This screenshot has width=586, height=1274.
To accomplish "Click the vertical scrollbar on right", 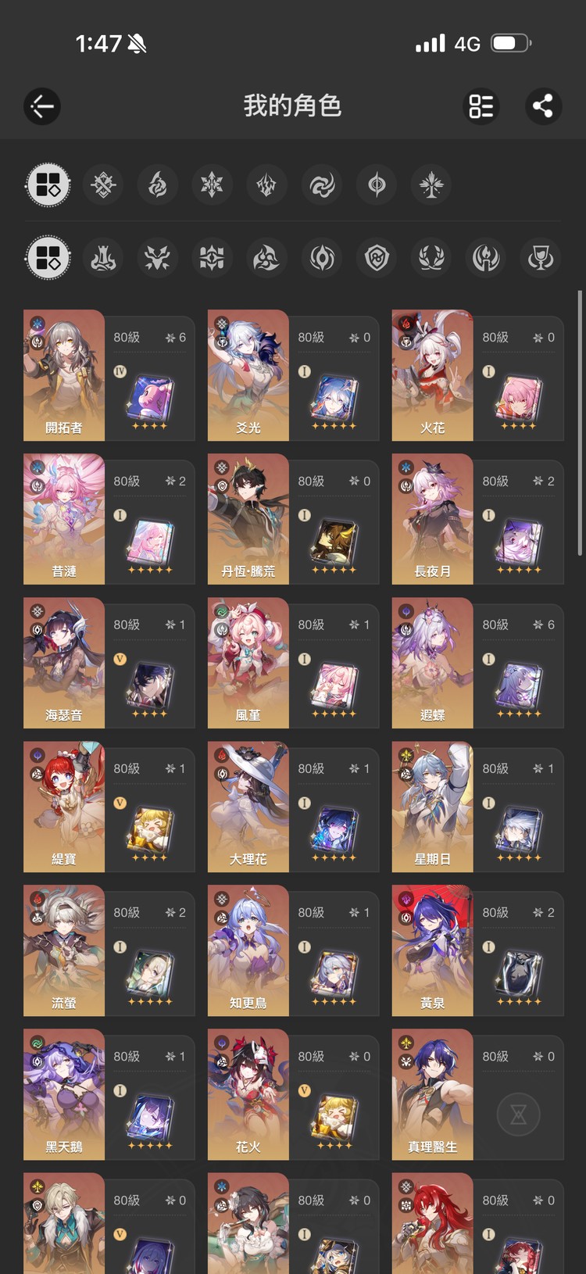I will (580, 422).
